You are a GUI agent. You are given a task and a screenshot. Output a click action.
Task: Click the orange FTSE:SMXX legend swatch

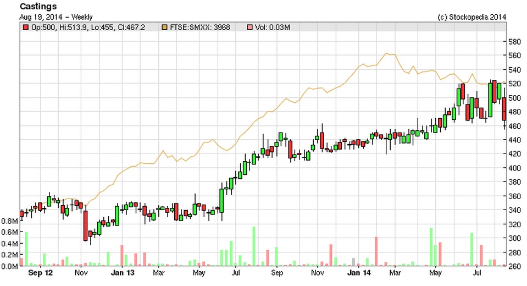[164, 28]
